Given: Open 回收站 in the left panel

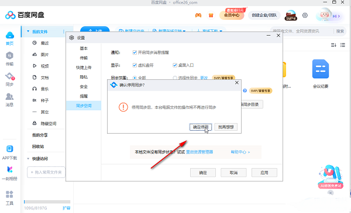Looking at the screenshot, I should pyautogui.click(x=38, y=146).
